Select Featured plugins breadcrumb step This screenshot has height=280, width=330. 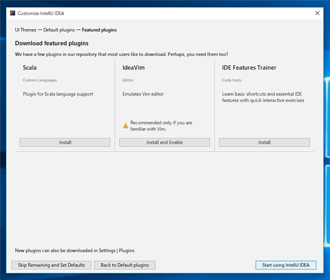99,30
